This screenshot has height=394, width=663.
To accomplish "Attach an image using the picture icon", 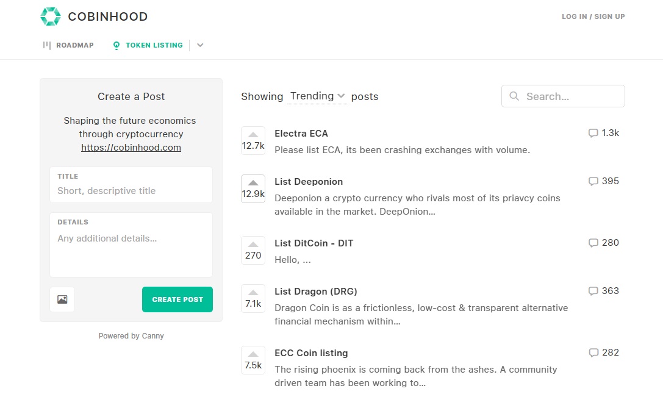I will tap(62, 299).
